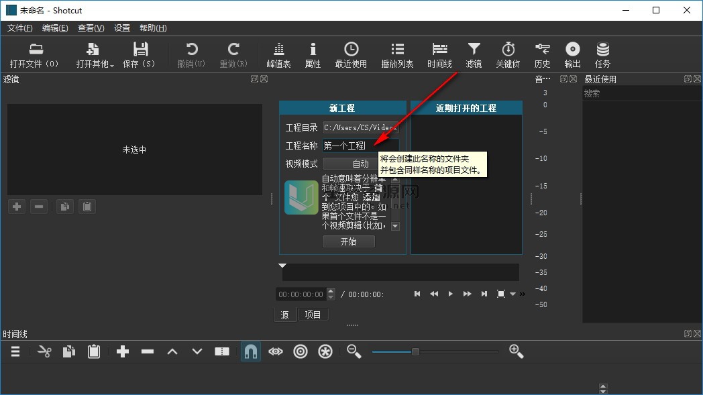Viewport: 703px width, 395px height.
Task: Append clip with the timeline plus icon
Action: (x=122, y=351)
